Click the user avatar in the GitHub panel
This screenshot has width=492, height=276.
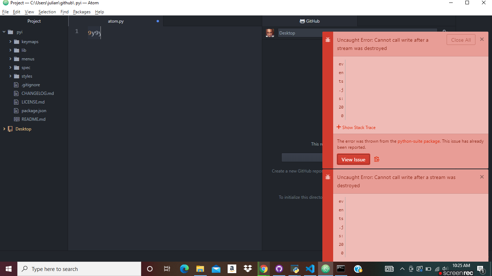pos(270,33)
